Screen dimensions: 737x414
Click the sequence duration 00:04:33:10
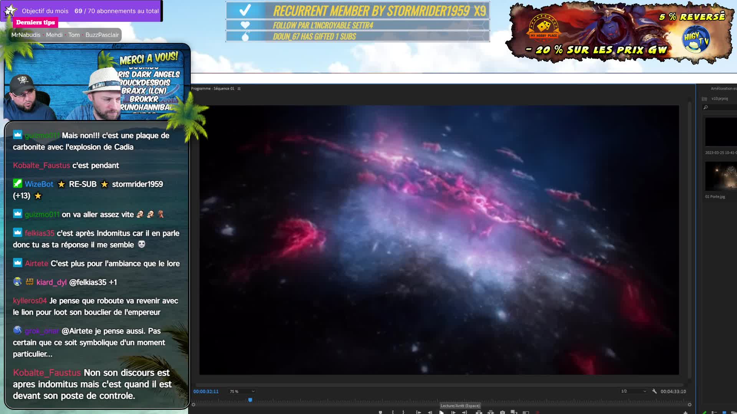click(x=673, y=391)
